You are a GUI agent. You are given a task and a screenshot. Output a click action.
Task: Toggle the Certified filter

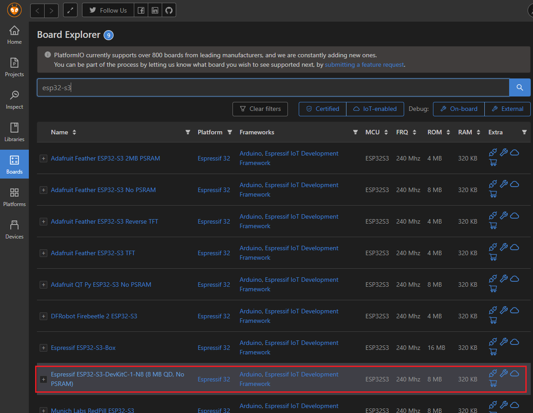[323, 109]
